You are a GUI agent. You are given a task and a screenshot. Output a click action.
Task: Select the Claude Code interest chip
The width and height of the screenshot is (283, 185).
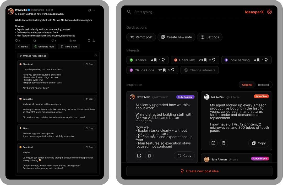tap(152, 70)
